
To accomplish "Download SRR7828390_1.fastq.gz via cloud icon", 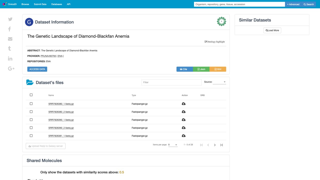I will pyautogui.click(x=183, y=120).
